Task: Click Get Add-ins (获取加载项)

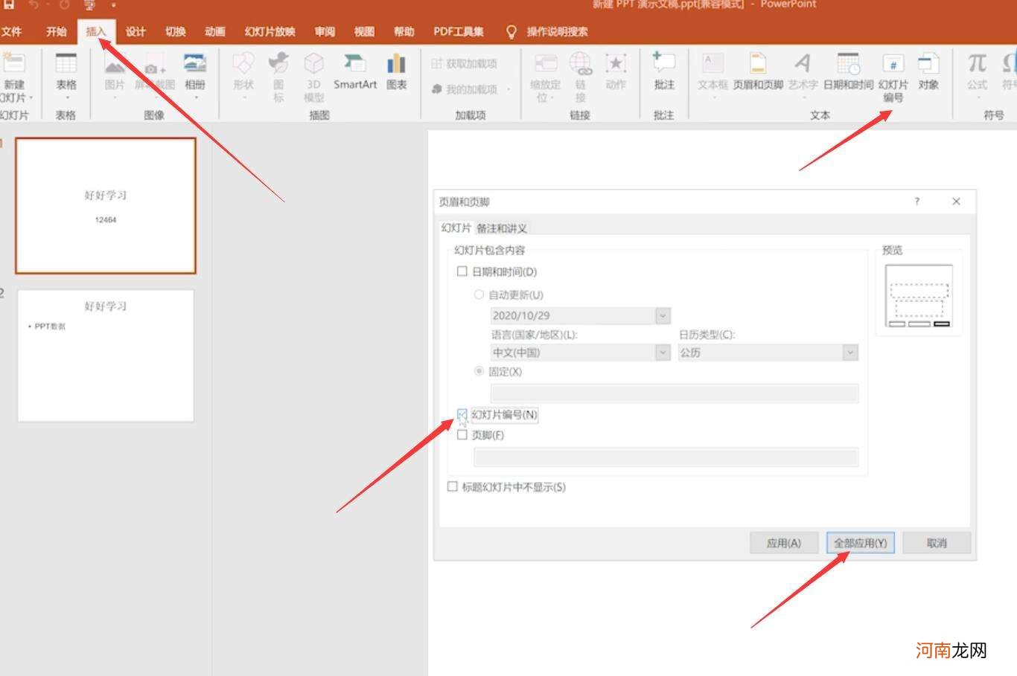Action: click(x=464, y=64)
